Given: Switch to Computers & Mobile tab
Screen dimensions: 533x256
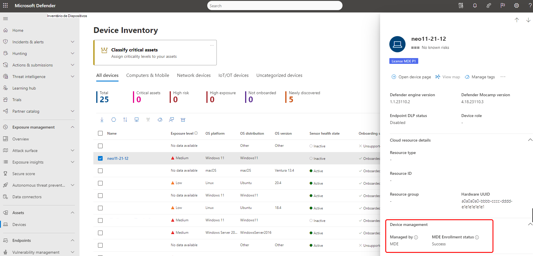Looking at the screenshot, I should 148,75.
